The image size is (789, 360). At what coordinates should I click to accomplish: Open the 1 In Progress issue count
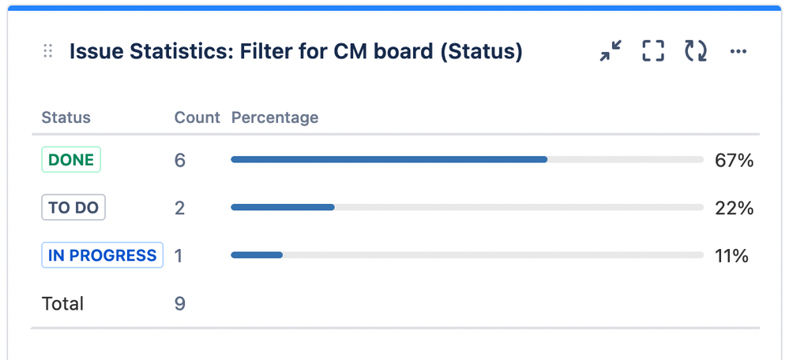click(178, 255)
